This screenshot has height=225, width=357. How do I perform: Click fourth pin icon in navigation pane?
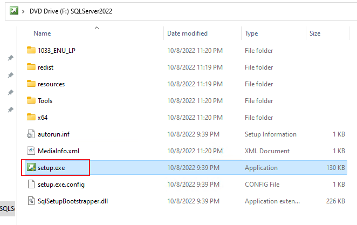[10, 110]
